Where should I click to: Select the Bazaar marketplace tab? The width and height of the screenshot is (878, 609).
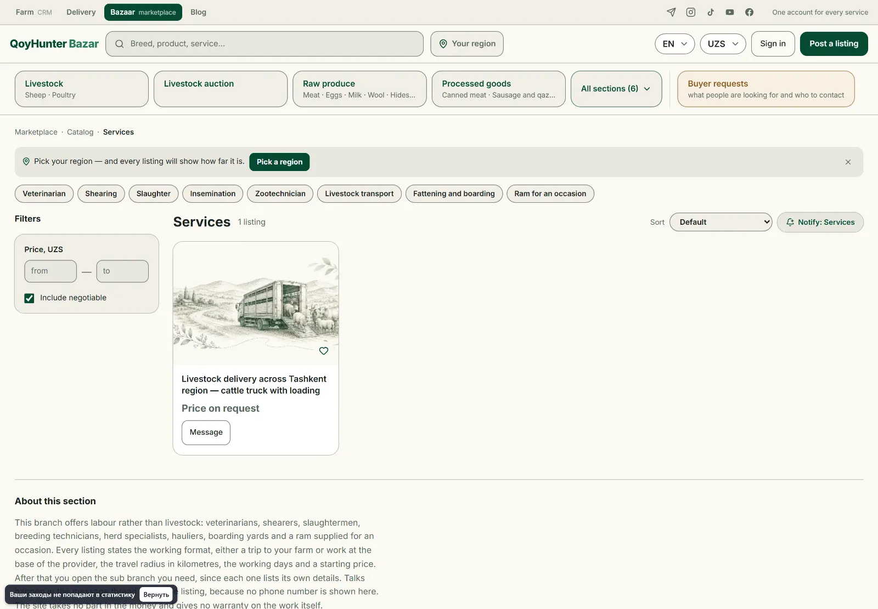click(x=143, y=12)
